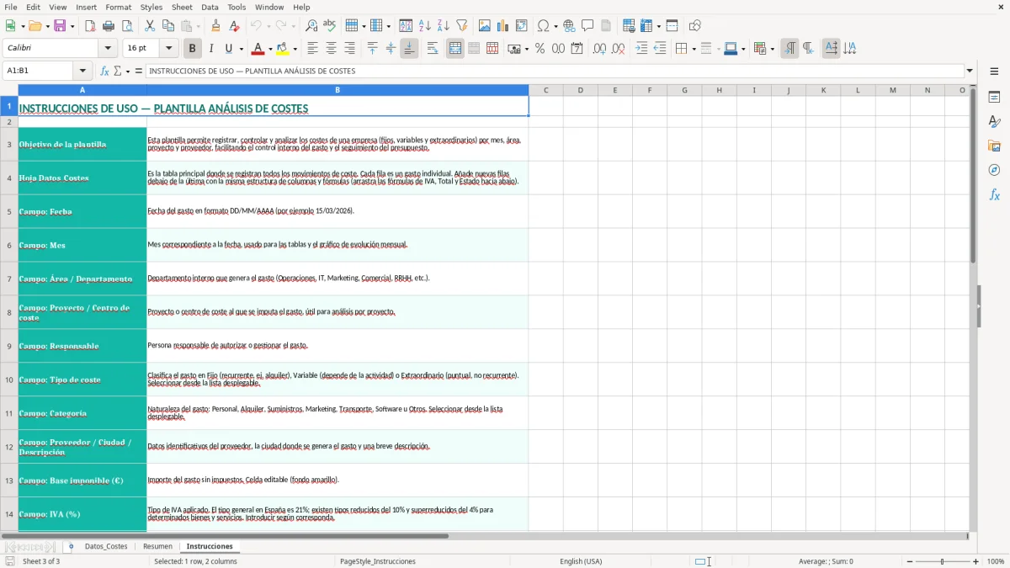Expand the formula bar arrow
This screenshot has width=1010, height=568.
click(970, 71)
